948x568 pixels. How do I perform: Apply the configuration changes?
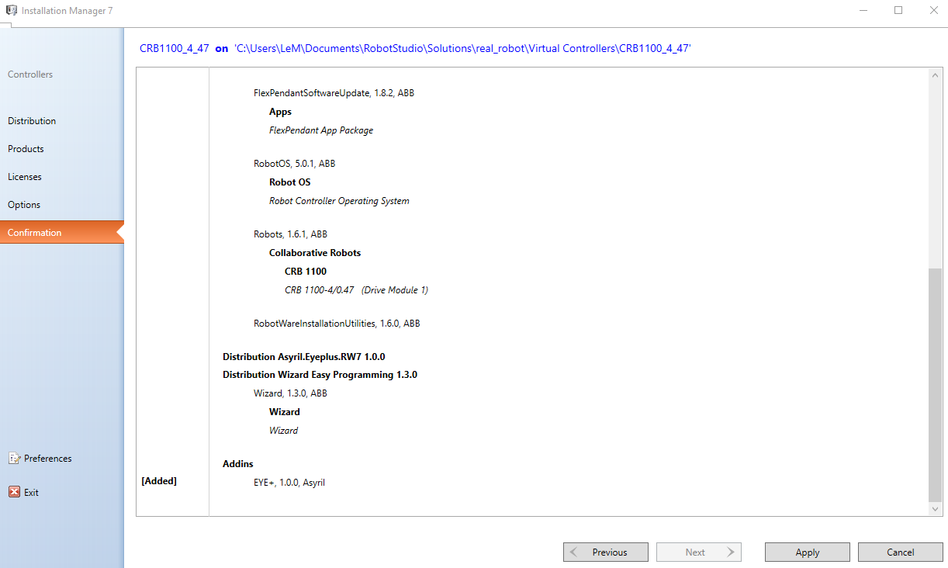coord(808,552)
